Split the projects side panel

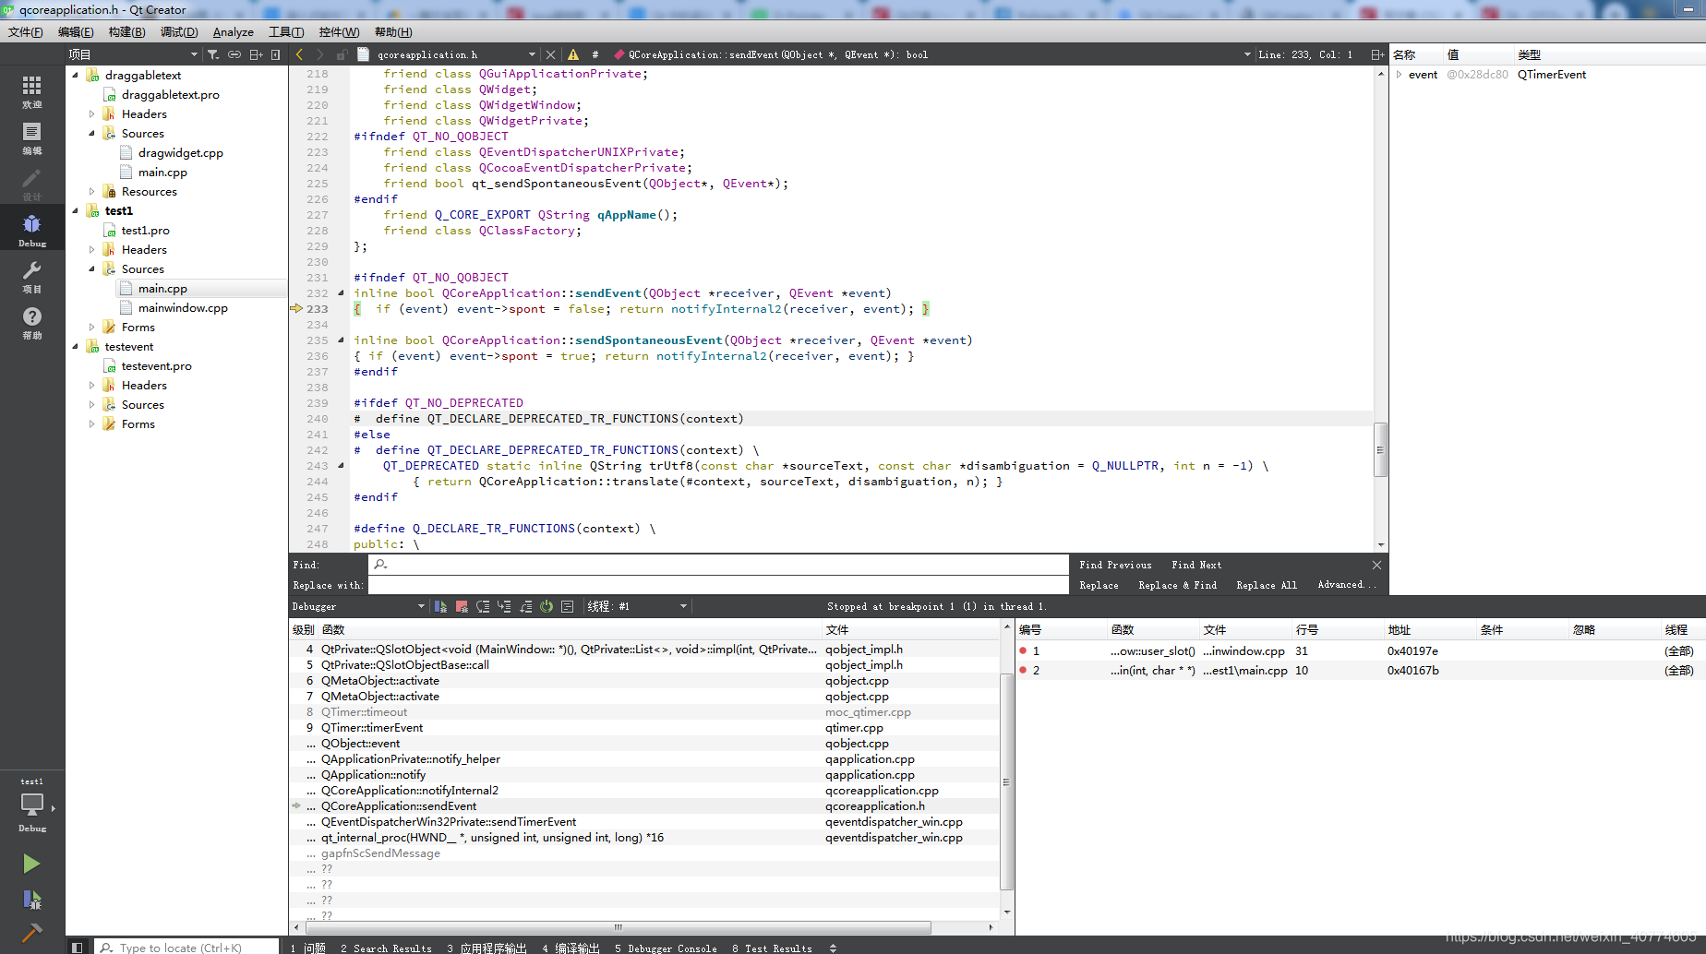257,54
